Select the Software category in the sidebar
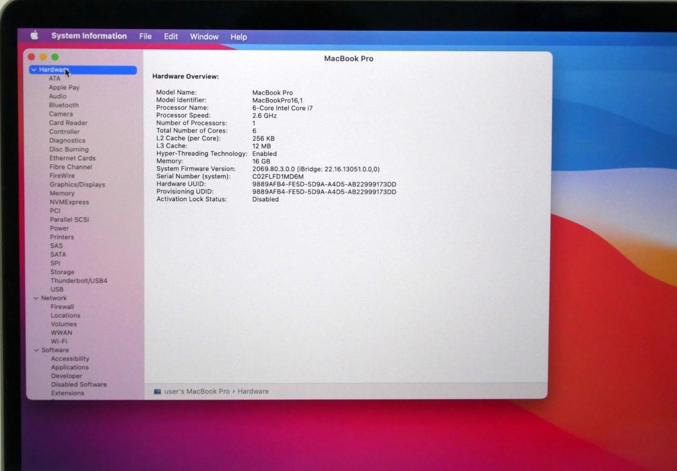The image size is (677, 471). pyautogui.click(x=55, y=350)
